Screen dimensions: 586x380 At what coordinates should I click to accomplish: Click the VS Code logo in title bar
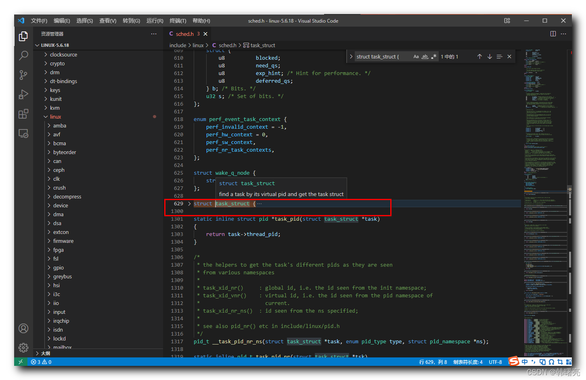point(21,21)
